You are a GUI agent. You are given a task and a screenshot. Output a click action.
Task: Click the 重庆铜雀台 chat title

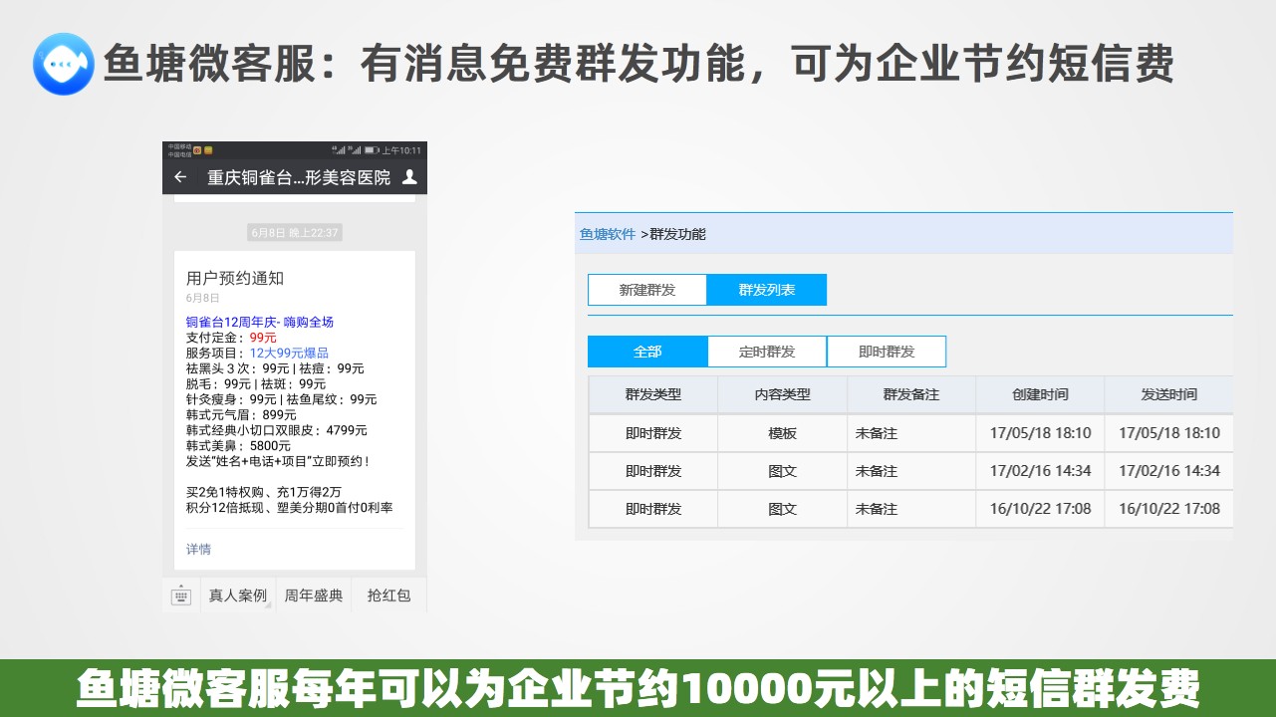[x=299, y=177]
